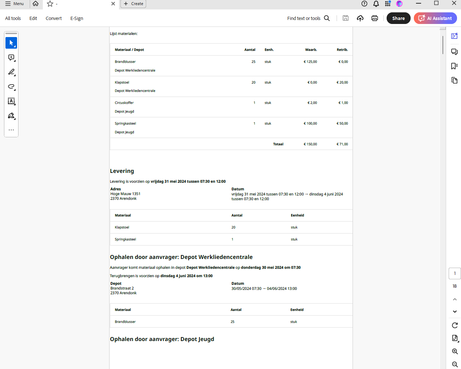Open the All tools menu

point(13,18)
